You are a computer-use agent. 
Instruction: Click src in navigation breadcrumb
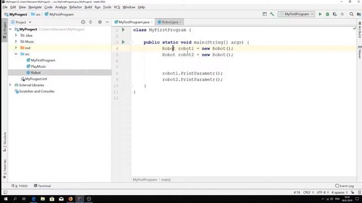click(36, 15)
